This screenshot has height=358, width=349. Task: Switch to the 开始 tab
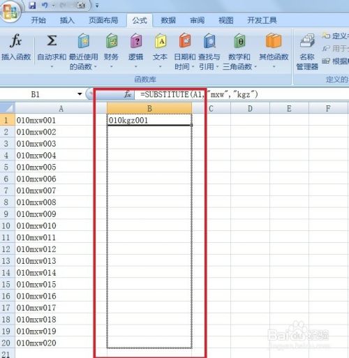click(38, 20)
